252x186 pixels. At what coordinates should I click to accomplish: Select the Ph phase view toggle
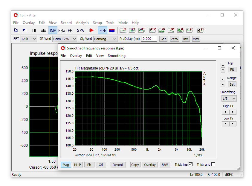(x=89, y=164)
